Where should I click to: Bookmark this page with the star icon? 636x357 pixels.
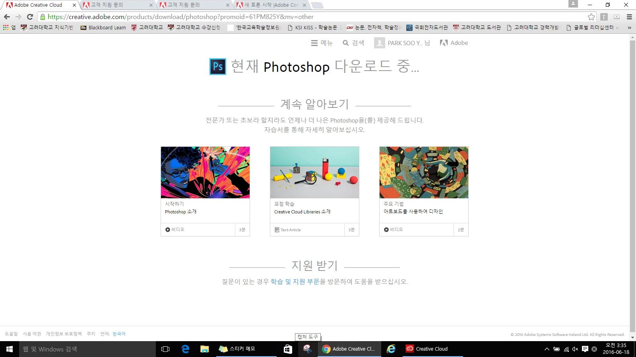[591, 17]
